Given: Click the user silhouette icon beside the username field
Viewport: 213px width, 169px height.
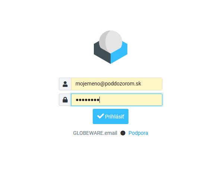Looking at the screenshot, I should pyautogui.click(x=65, y=84).
